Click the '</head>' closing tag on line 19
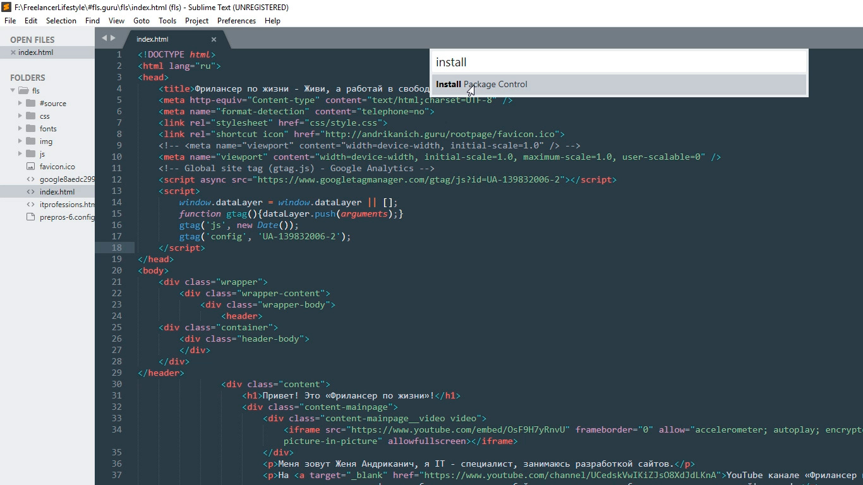Viewport: 863px width, 485px height. click(156, 260)
